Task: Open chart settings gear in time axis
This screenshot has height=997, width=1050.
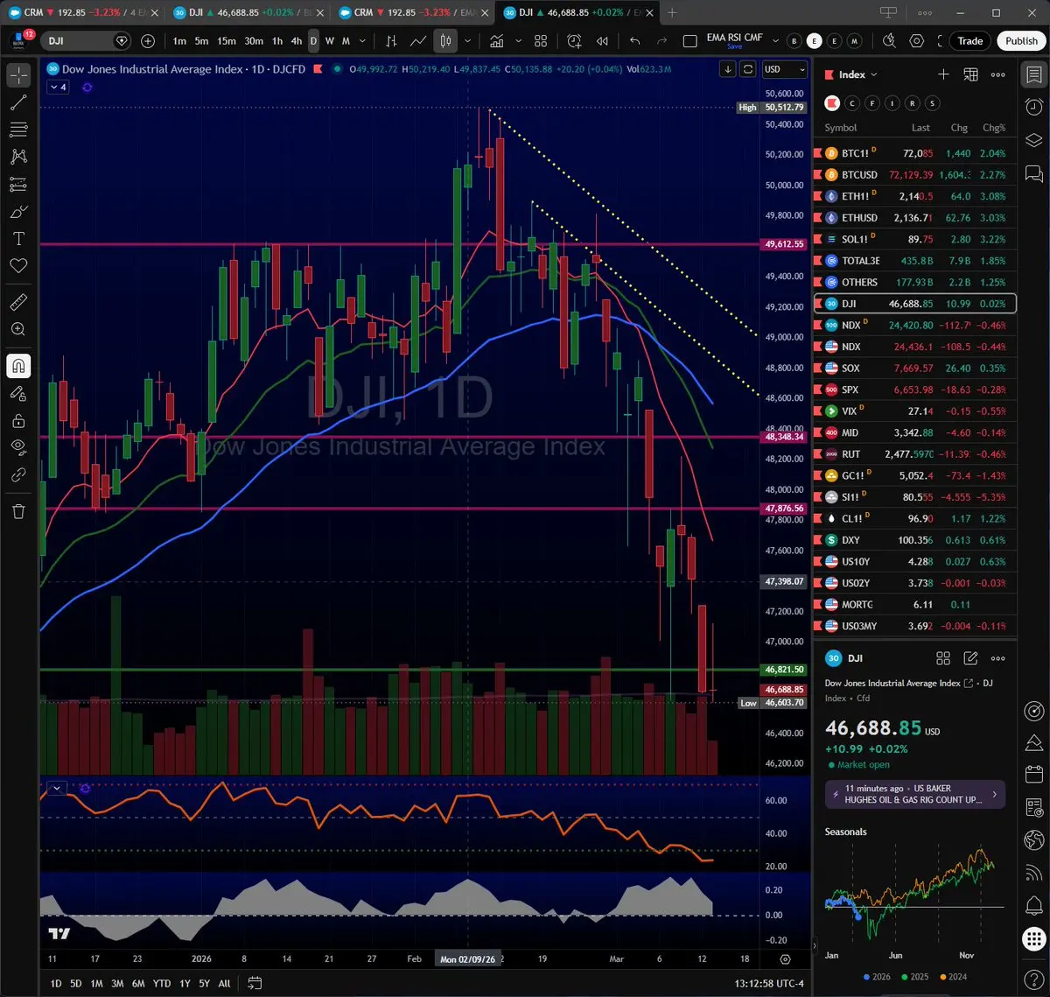Action: [785, 959]
